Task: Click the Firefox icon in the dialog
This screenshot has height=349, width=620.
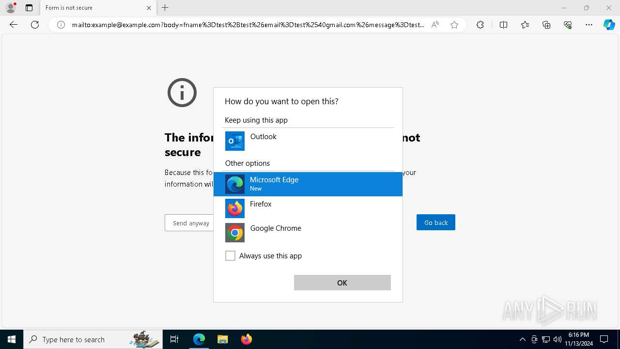Action: pos(235,208)
